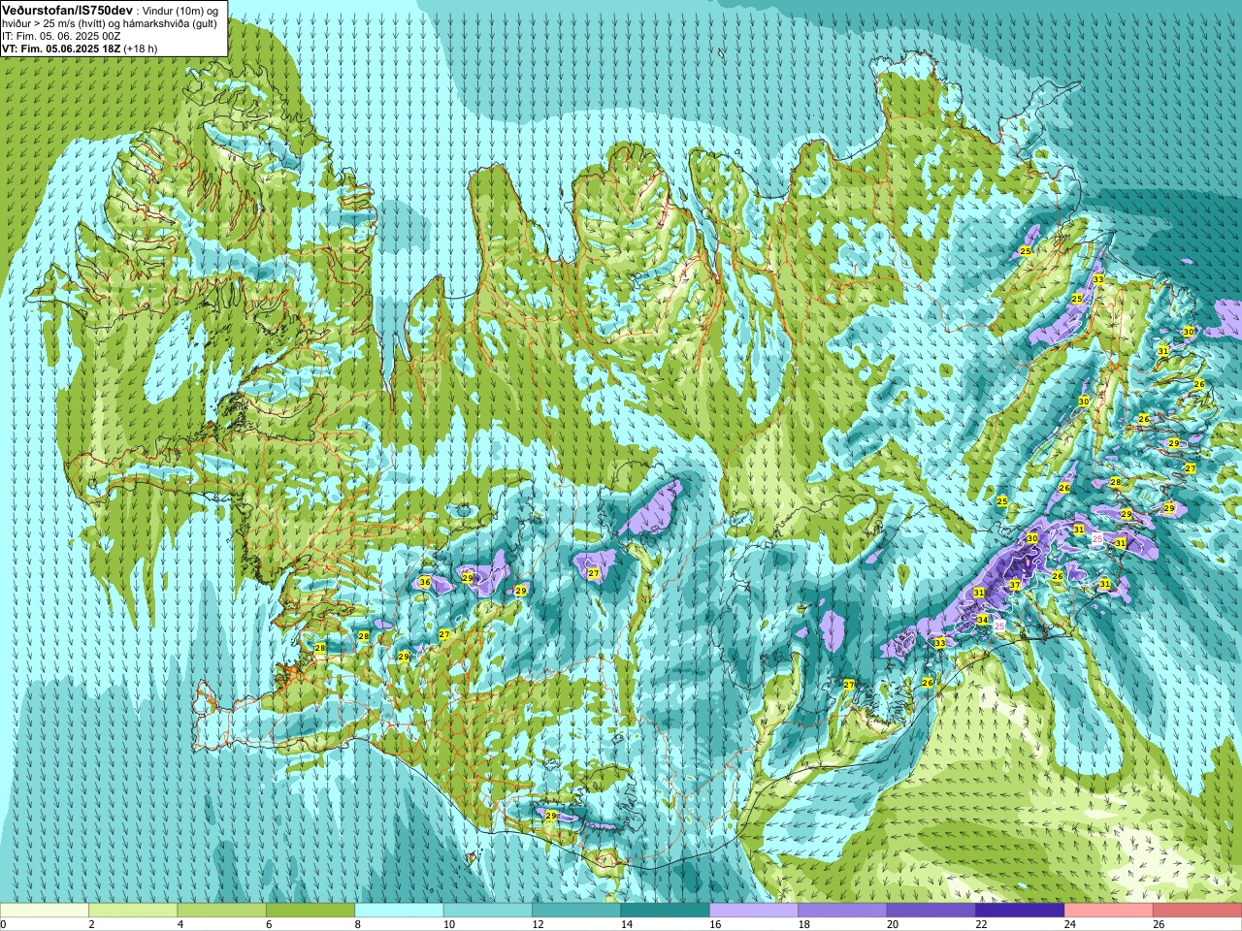Select the 2–4 m/s light green legend swatch
This screenshot has width=1242, height=931.
click(133, 911)
